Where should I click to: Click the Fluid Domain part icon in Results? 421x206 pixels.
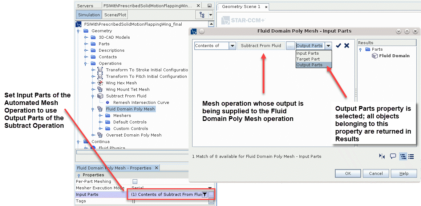coord(375,56)
